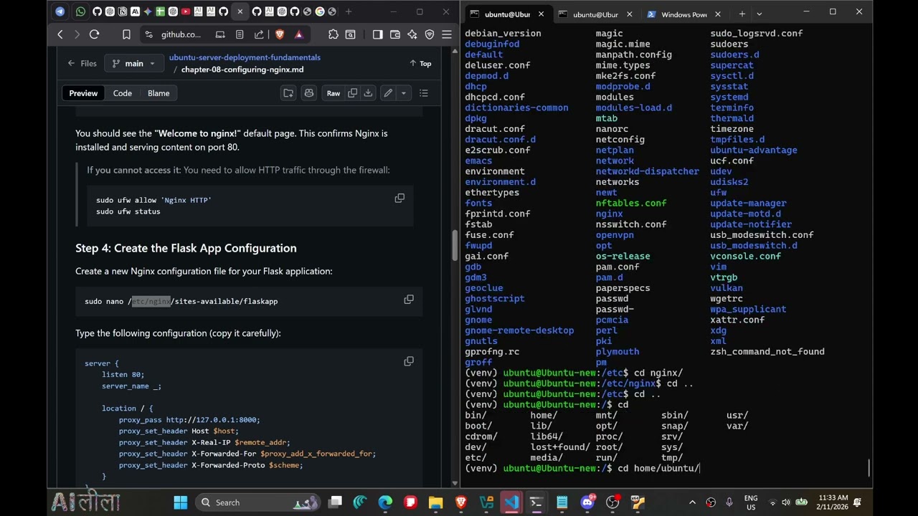
Task: Open the document outline list icon
Action: (424, 93)
